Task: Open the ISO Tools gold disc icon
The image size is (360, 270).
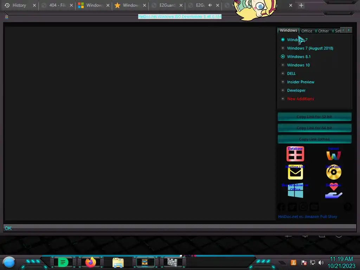Action: point(334,172)
